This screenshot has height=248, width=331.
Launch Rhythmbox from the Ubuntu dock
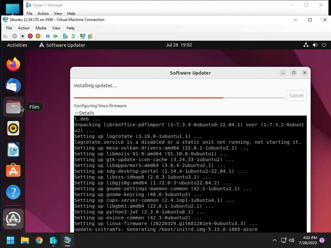pyautogui.click(x=13, y=128)
